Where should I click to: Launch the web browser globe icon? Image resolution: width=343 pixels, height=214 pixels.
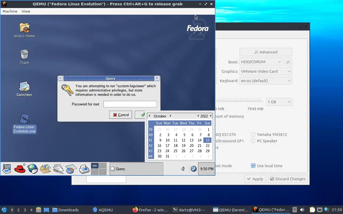pyautogui.click(x=33, y=169)
